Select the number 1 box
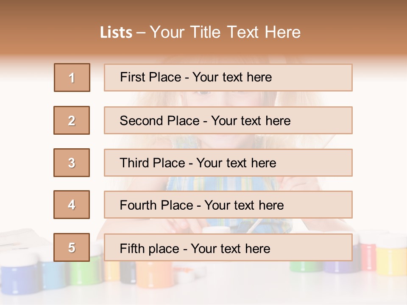Viewport: 407px width, 305px height. click(72, 78)
